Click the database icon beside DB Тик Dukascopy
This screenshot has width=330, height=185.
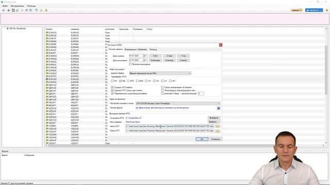click(8, 28)
